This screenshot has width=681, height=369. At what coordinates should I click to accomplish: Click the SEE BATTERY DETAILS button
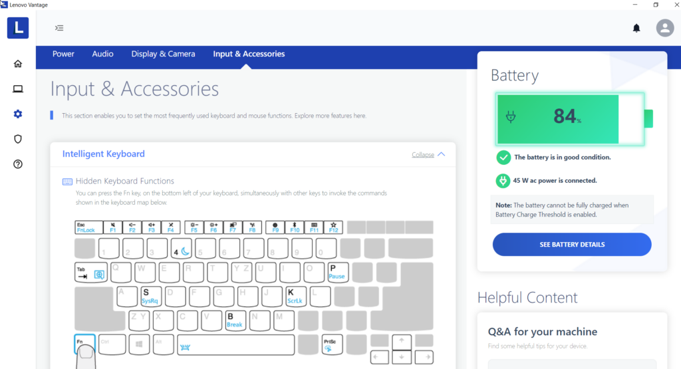pyautogui.click(x=572, y=245)
